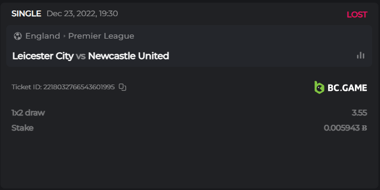Image resolution: width=380 pixels, height=190 pixels.
Task: Select Leicester City team name
Action: point(43,56)
